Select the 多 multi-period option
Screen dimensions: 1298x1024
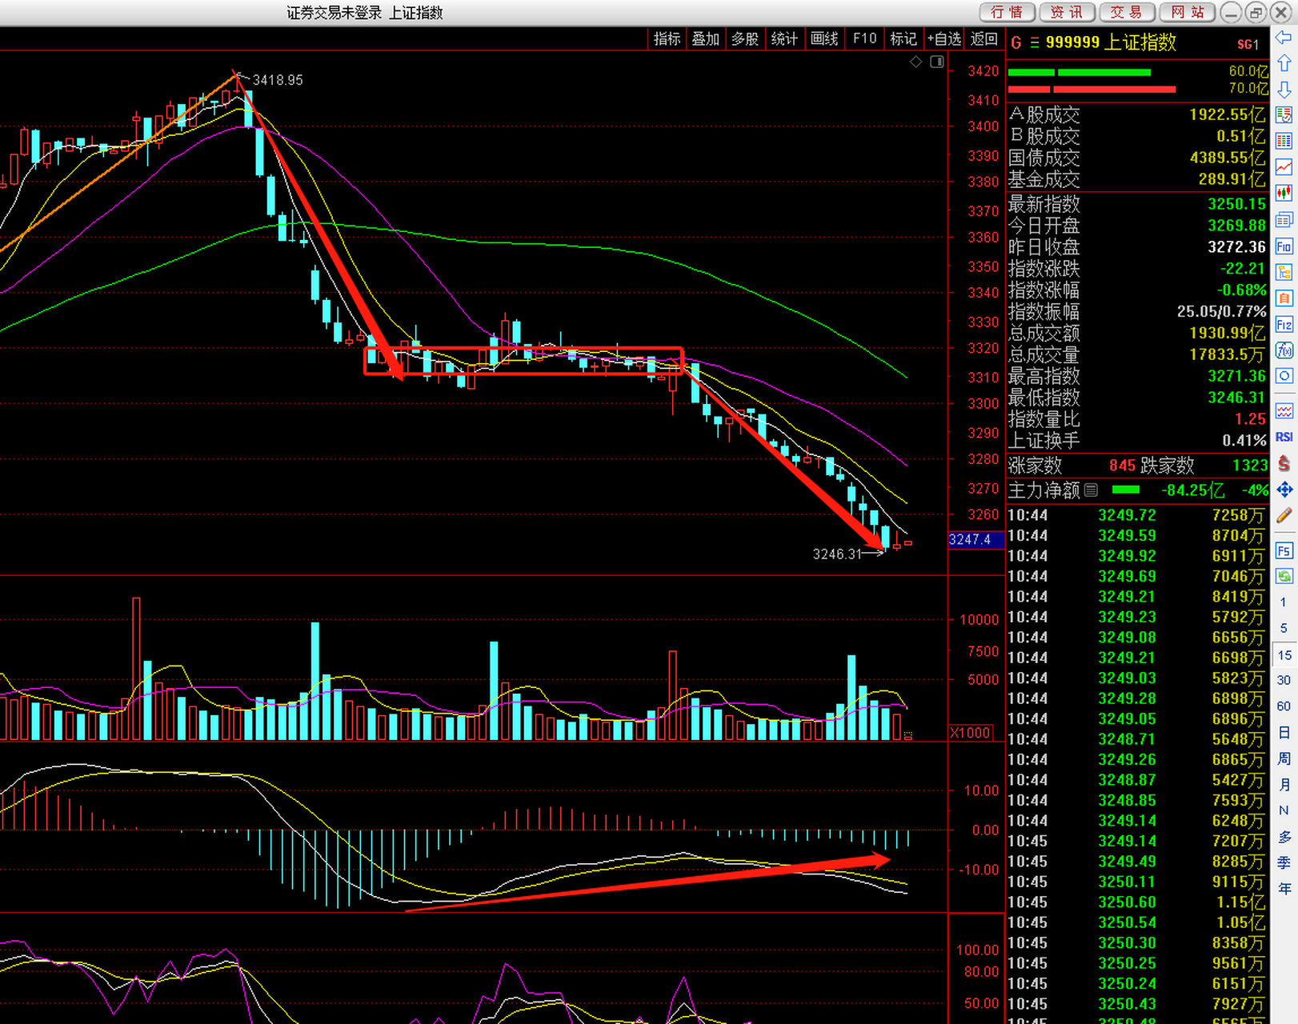1284,836
